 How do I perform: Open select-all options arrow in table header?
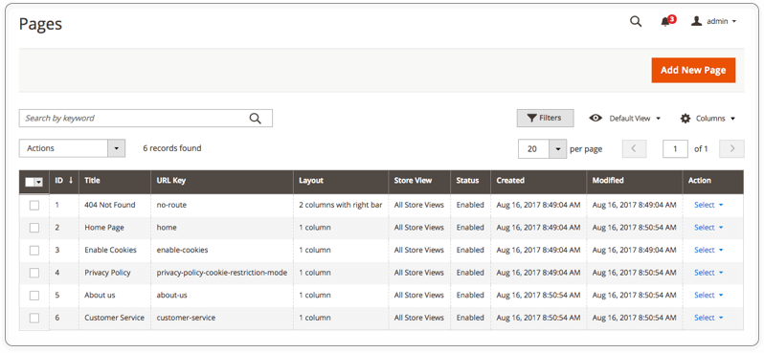tap(38, 182)
